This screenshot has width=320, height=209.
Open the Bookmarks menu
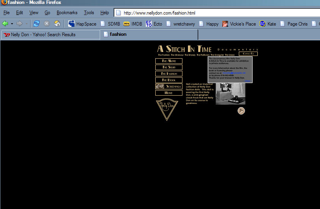67,13
